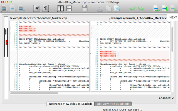
Task: Select the show differences only icon
Action: pyautogui.click(x=13, y=9)
